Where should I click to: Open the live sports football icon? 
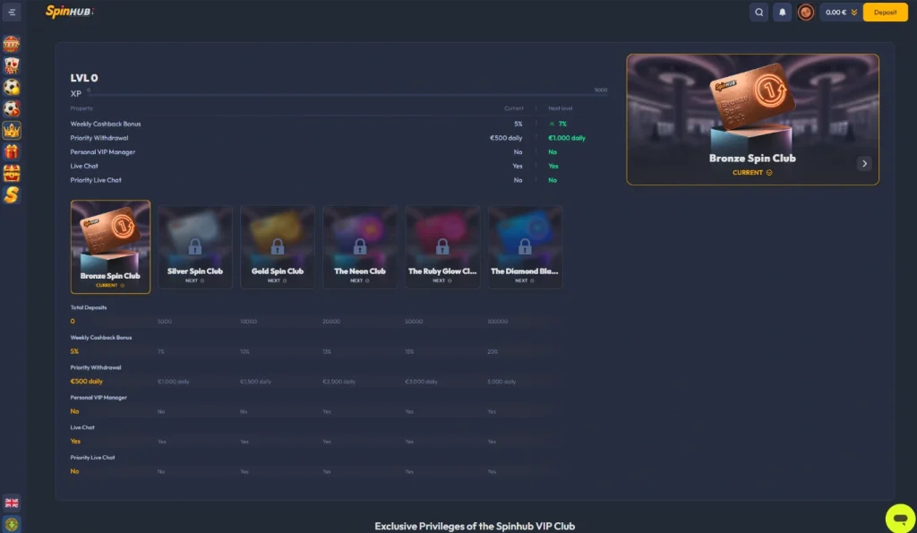coord(11,108)
